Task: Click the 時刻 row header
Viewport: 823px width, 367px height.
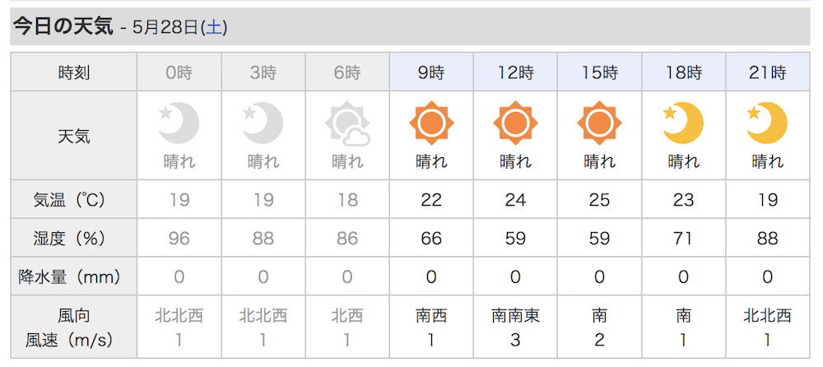Action: point(74,72)
